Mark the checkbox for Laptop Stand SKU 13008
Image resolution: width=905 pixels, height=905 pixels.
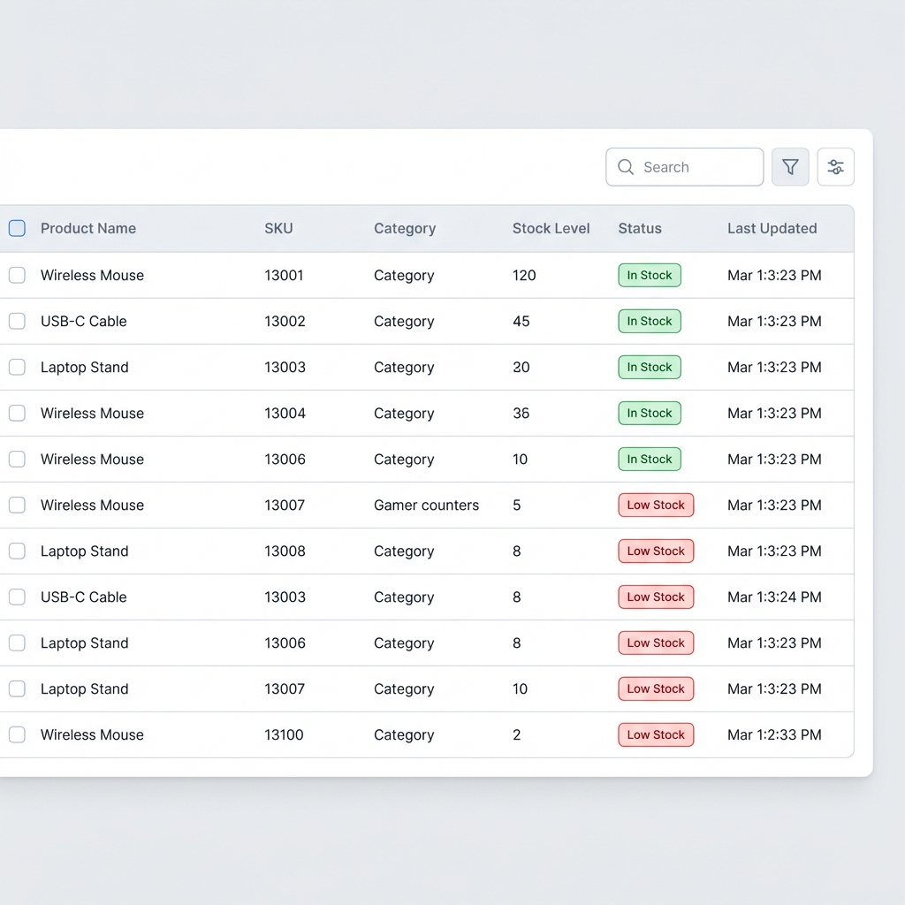tap(17, 551)
